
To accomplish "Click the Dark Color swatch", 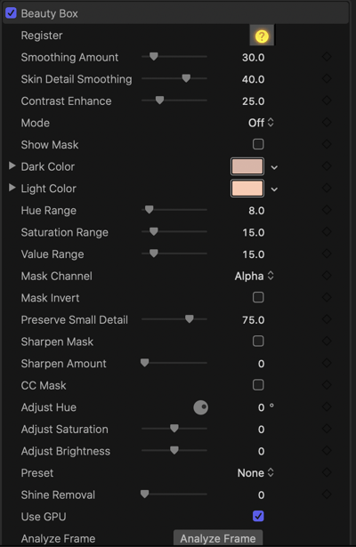I will 247,166.
